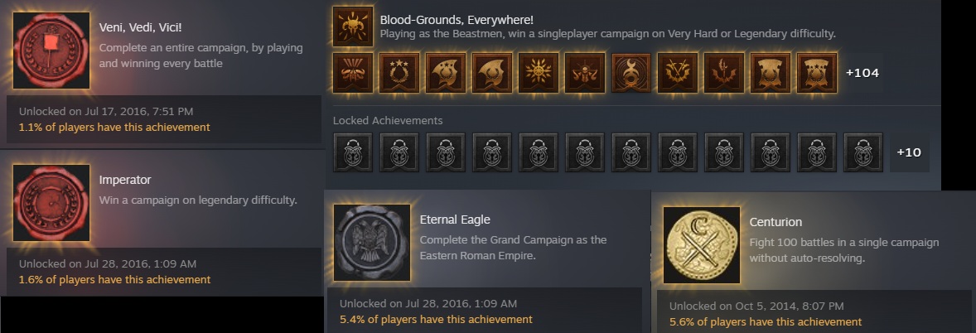This screenshot has height=333, width=976.
Task: Click the Veni, Vedi, Vici red seal icon
Action: click(51, 51)
